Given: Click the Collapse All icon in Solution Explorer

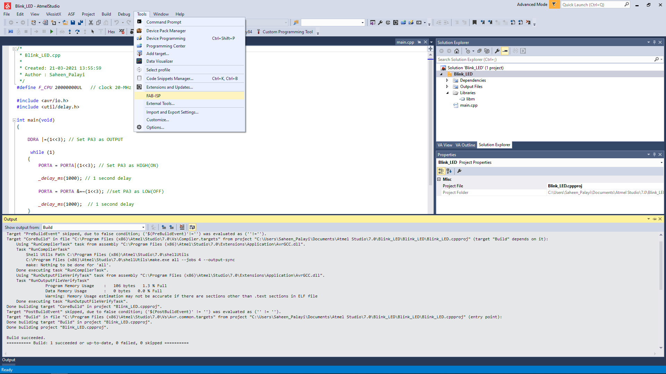Looking at the screenshot, I should pyautogui.click(x=479, y=51).
